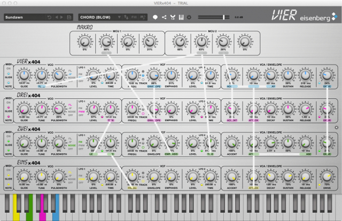Adjust the master volume slider
This screenshot has width=342, height=221.
[214, 17]
